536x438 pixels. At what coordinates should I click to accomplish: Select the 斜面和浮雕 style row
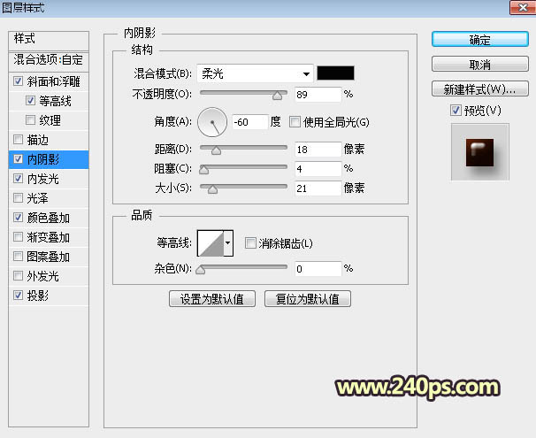tap(49, 81)
